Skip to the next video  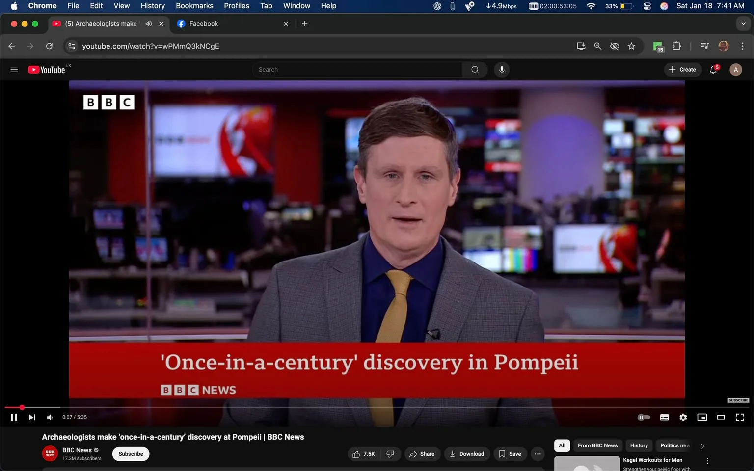tap(32, 417)
